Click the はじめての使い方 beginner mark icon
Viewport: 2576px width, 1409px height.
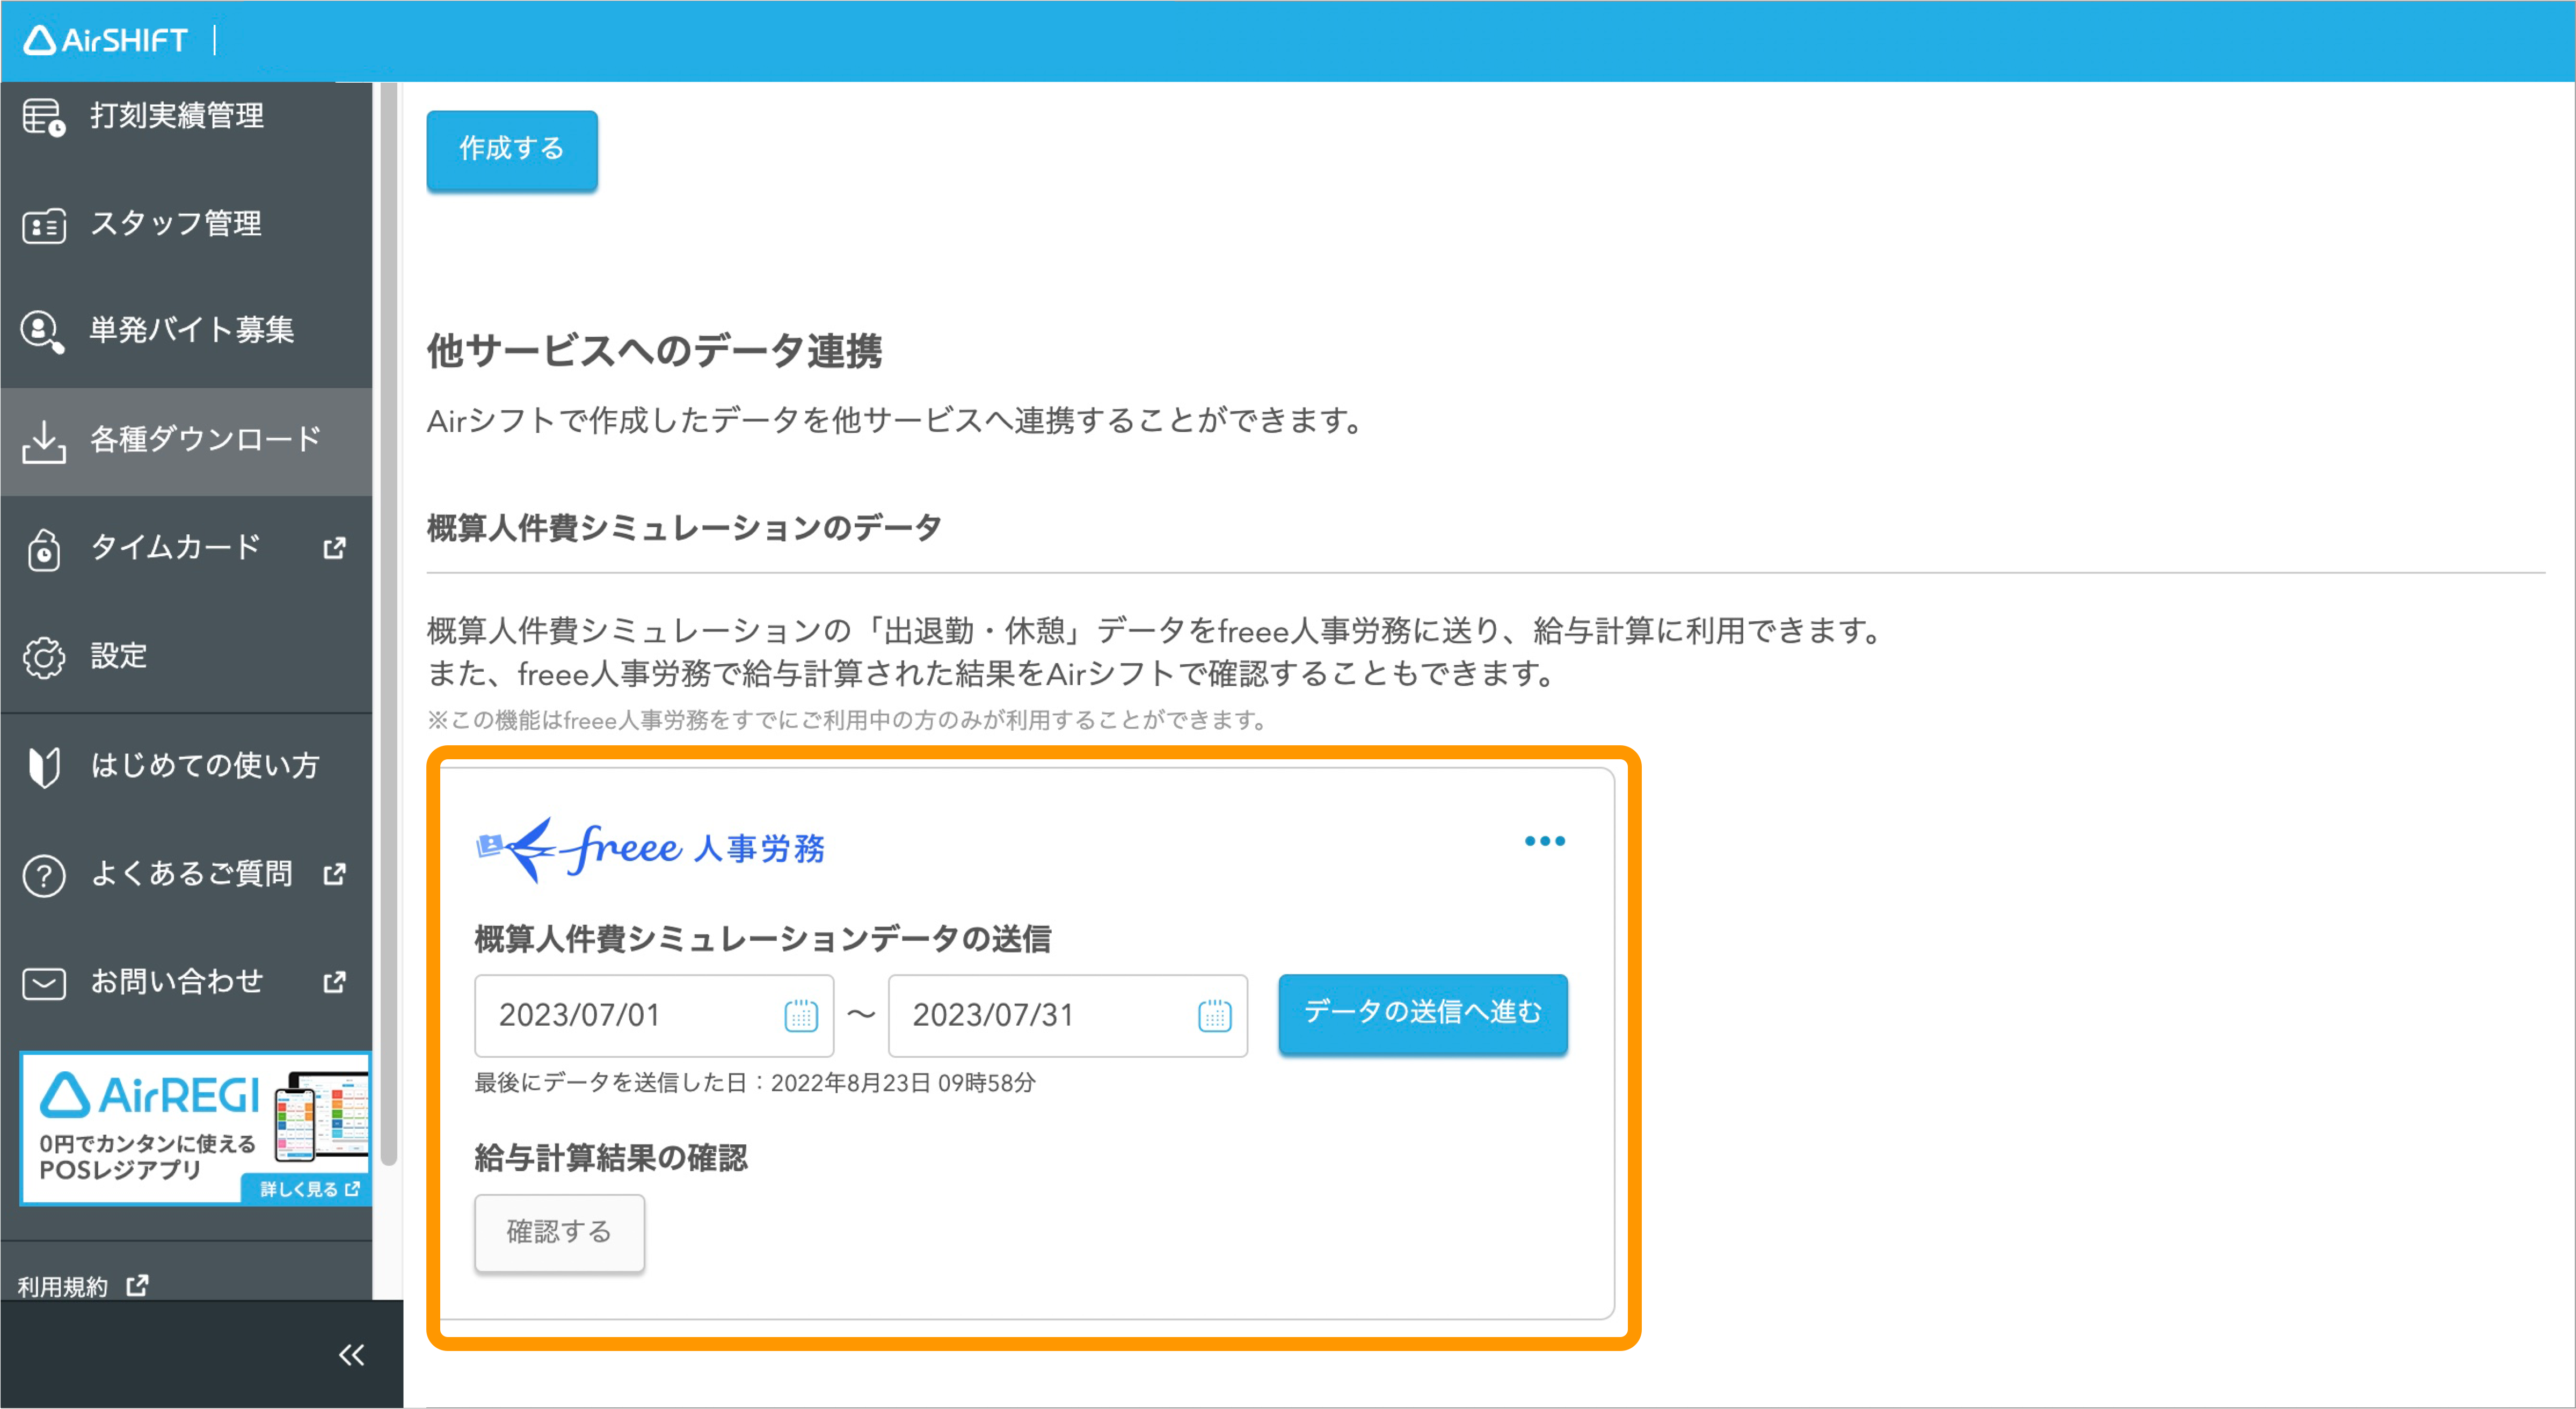click(x=44, y=767)
